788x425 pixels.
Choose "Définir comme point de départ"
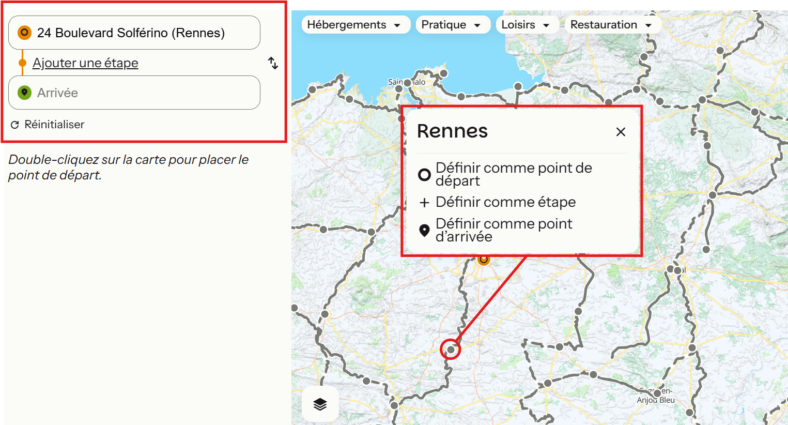(513, 174)
